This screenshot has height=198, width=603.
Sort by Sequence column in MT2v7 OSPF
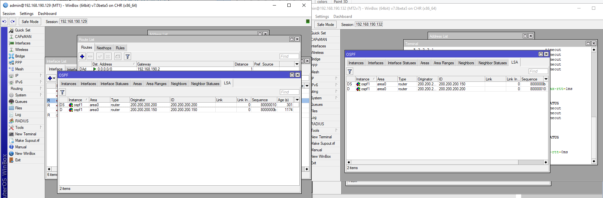click(532, 79)
